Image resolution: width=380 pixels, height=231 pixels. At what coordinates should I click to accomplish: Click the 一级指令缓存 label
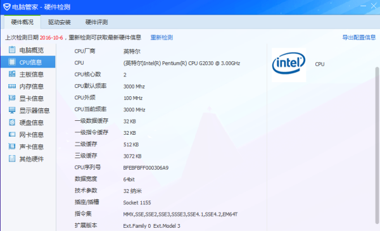tap(91, 132)
